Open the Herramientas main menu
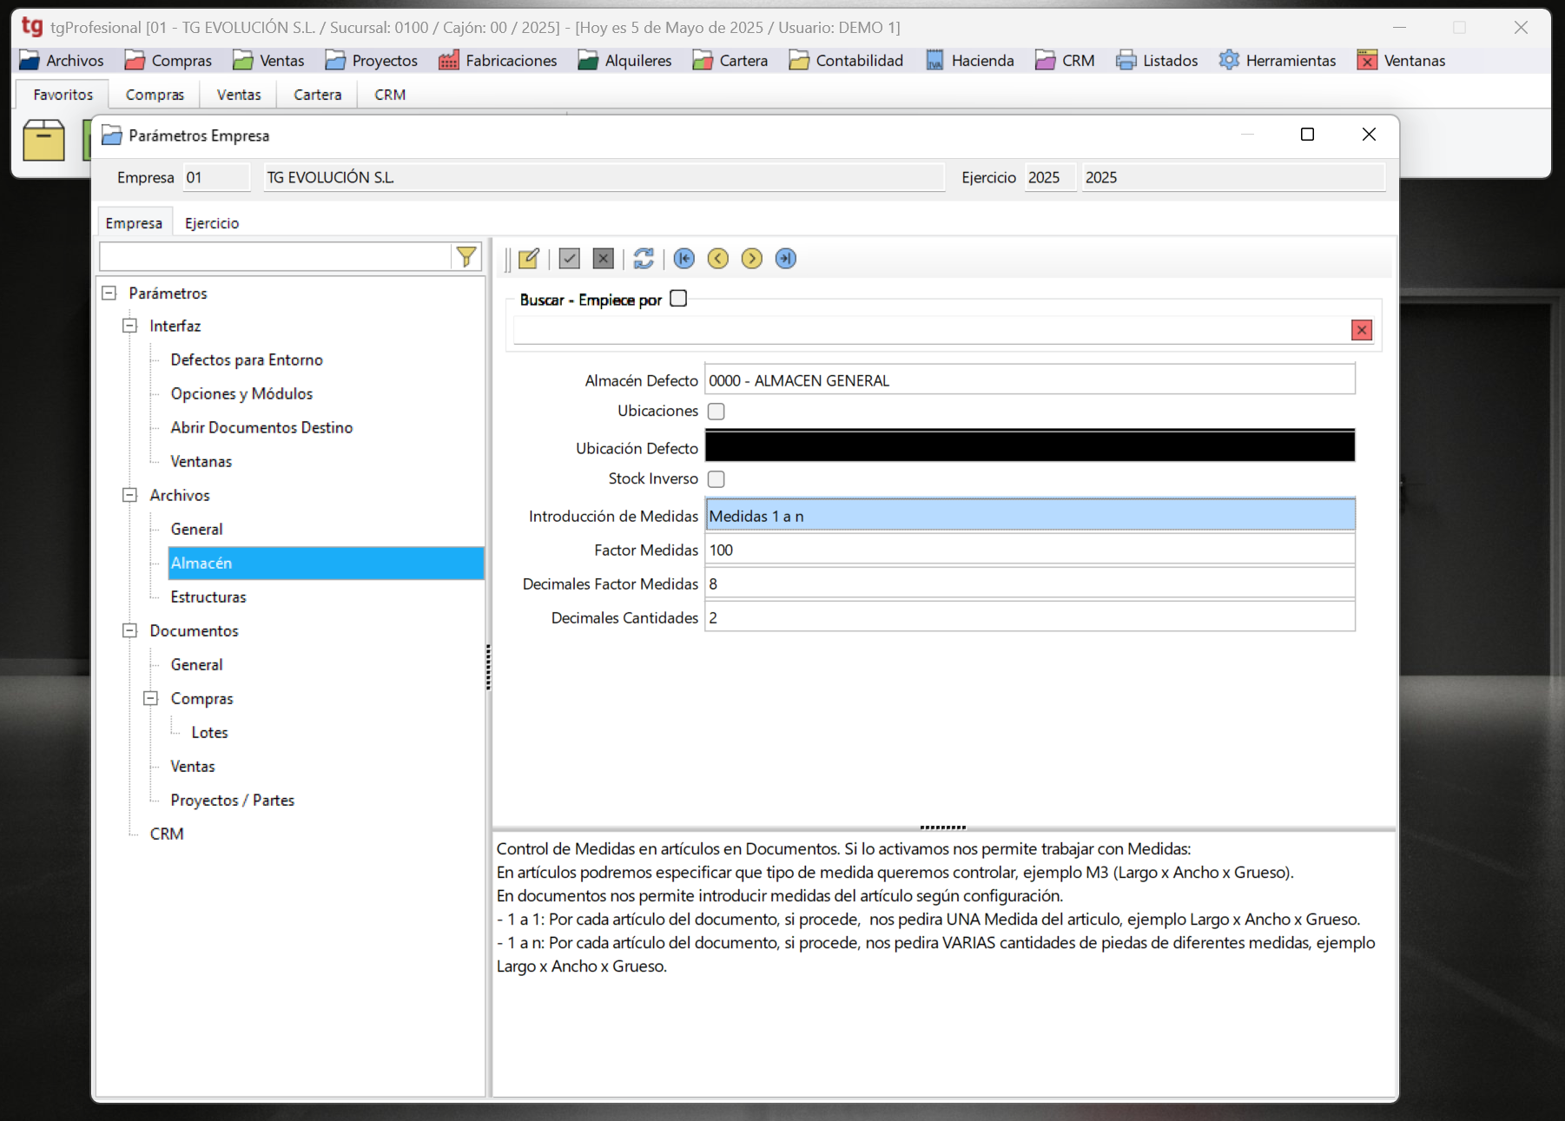The height and width of the screenshot is (1121, 1565). click(x=1278, y=61)
